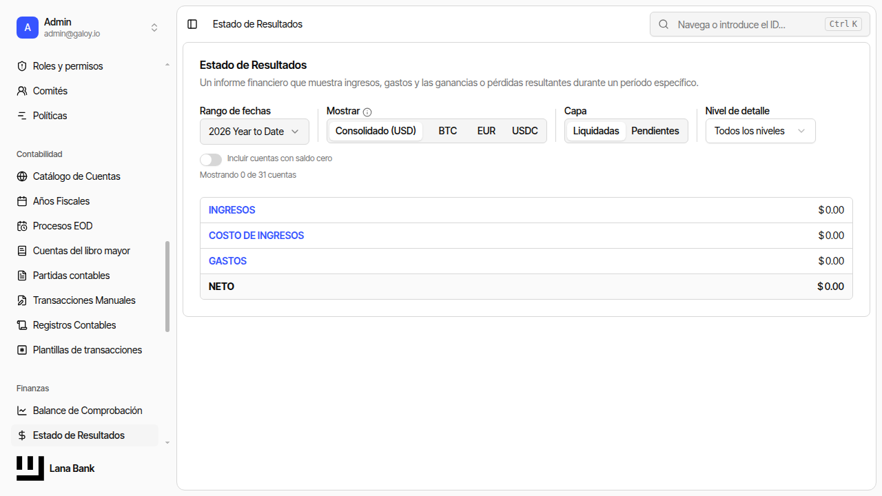Click the chart icon beside Balance de Comprobación
The width and height of the screenshot is (882, 496).
(x=22, y=411)
